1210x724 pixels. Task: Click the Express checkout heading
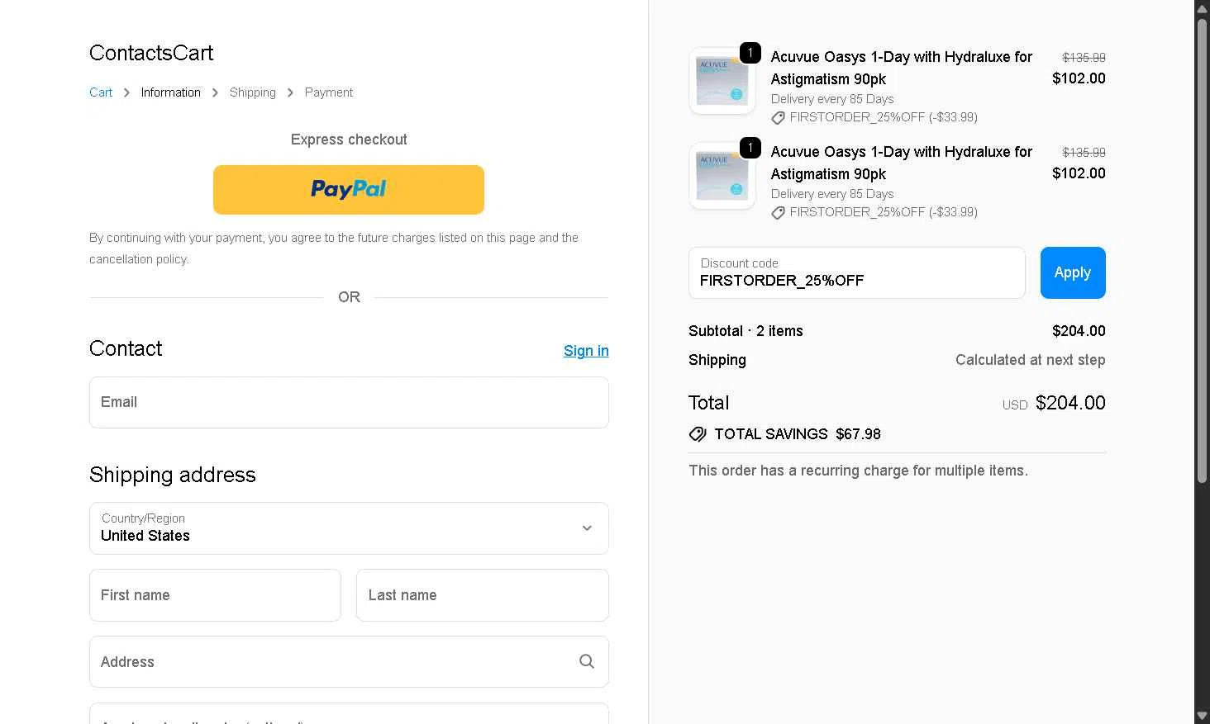click(349, 140)
